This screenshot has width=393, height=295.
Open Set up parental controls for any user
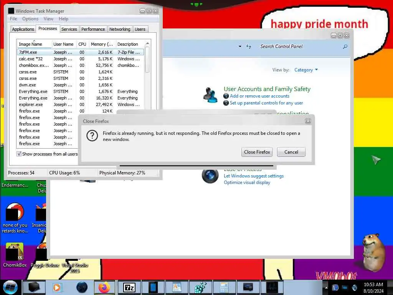pos(266,103)
